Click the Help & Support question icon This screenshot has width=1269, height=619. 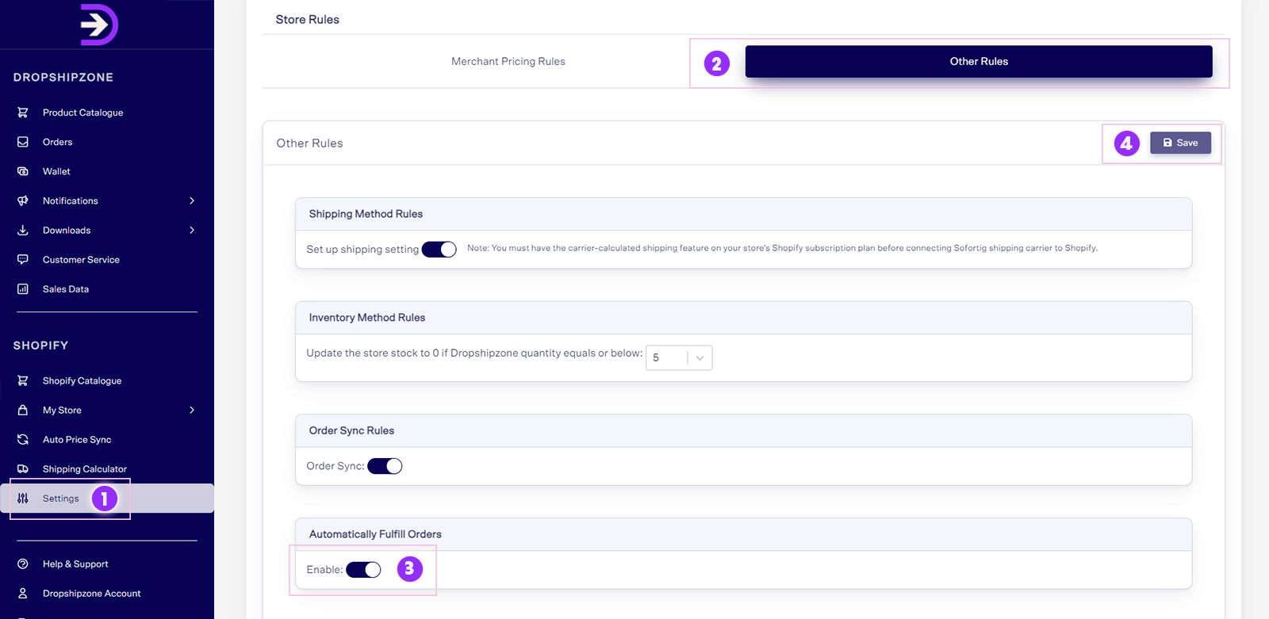(x=23, y=564)
